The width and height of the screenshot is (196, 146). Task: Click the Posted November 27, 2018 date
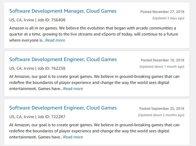(162, 12)
